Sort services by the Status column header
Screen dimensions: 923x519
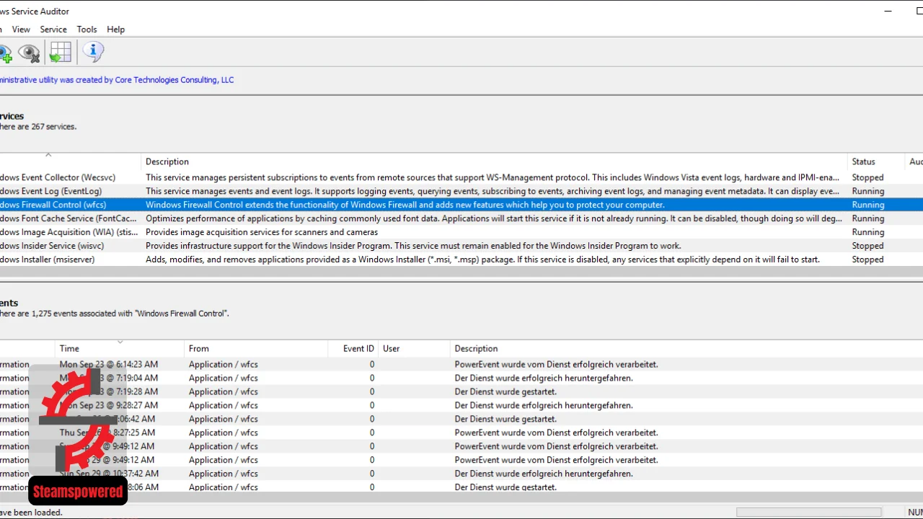click(876, 161)
